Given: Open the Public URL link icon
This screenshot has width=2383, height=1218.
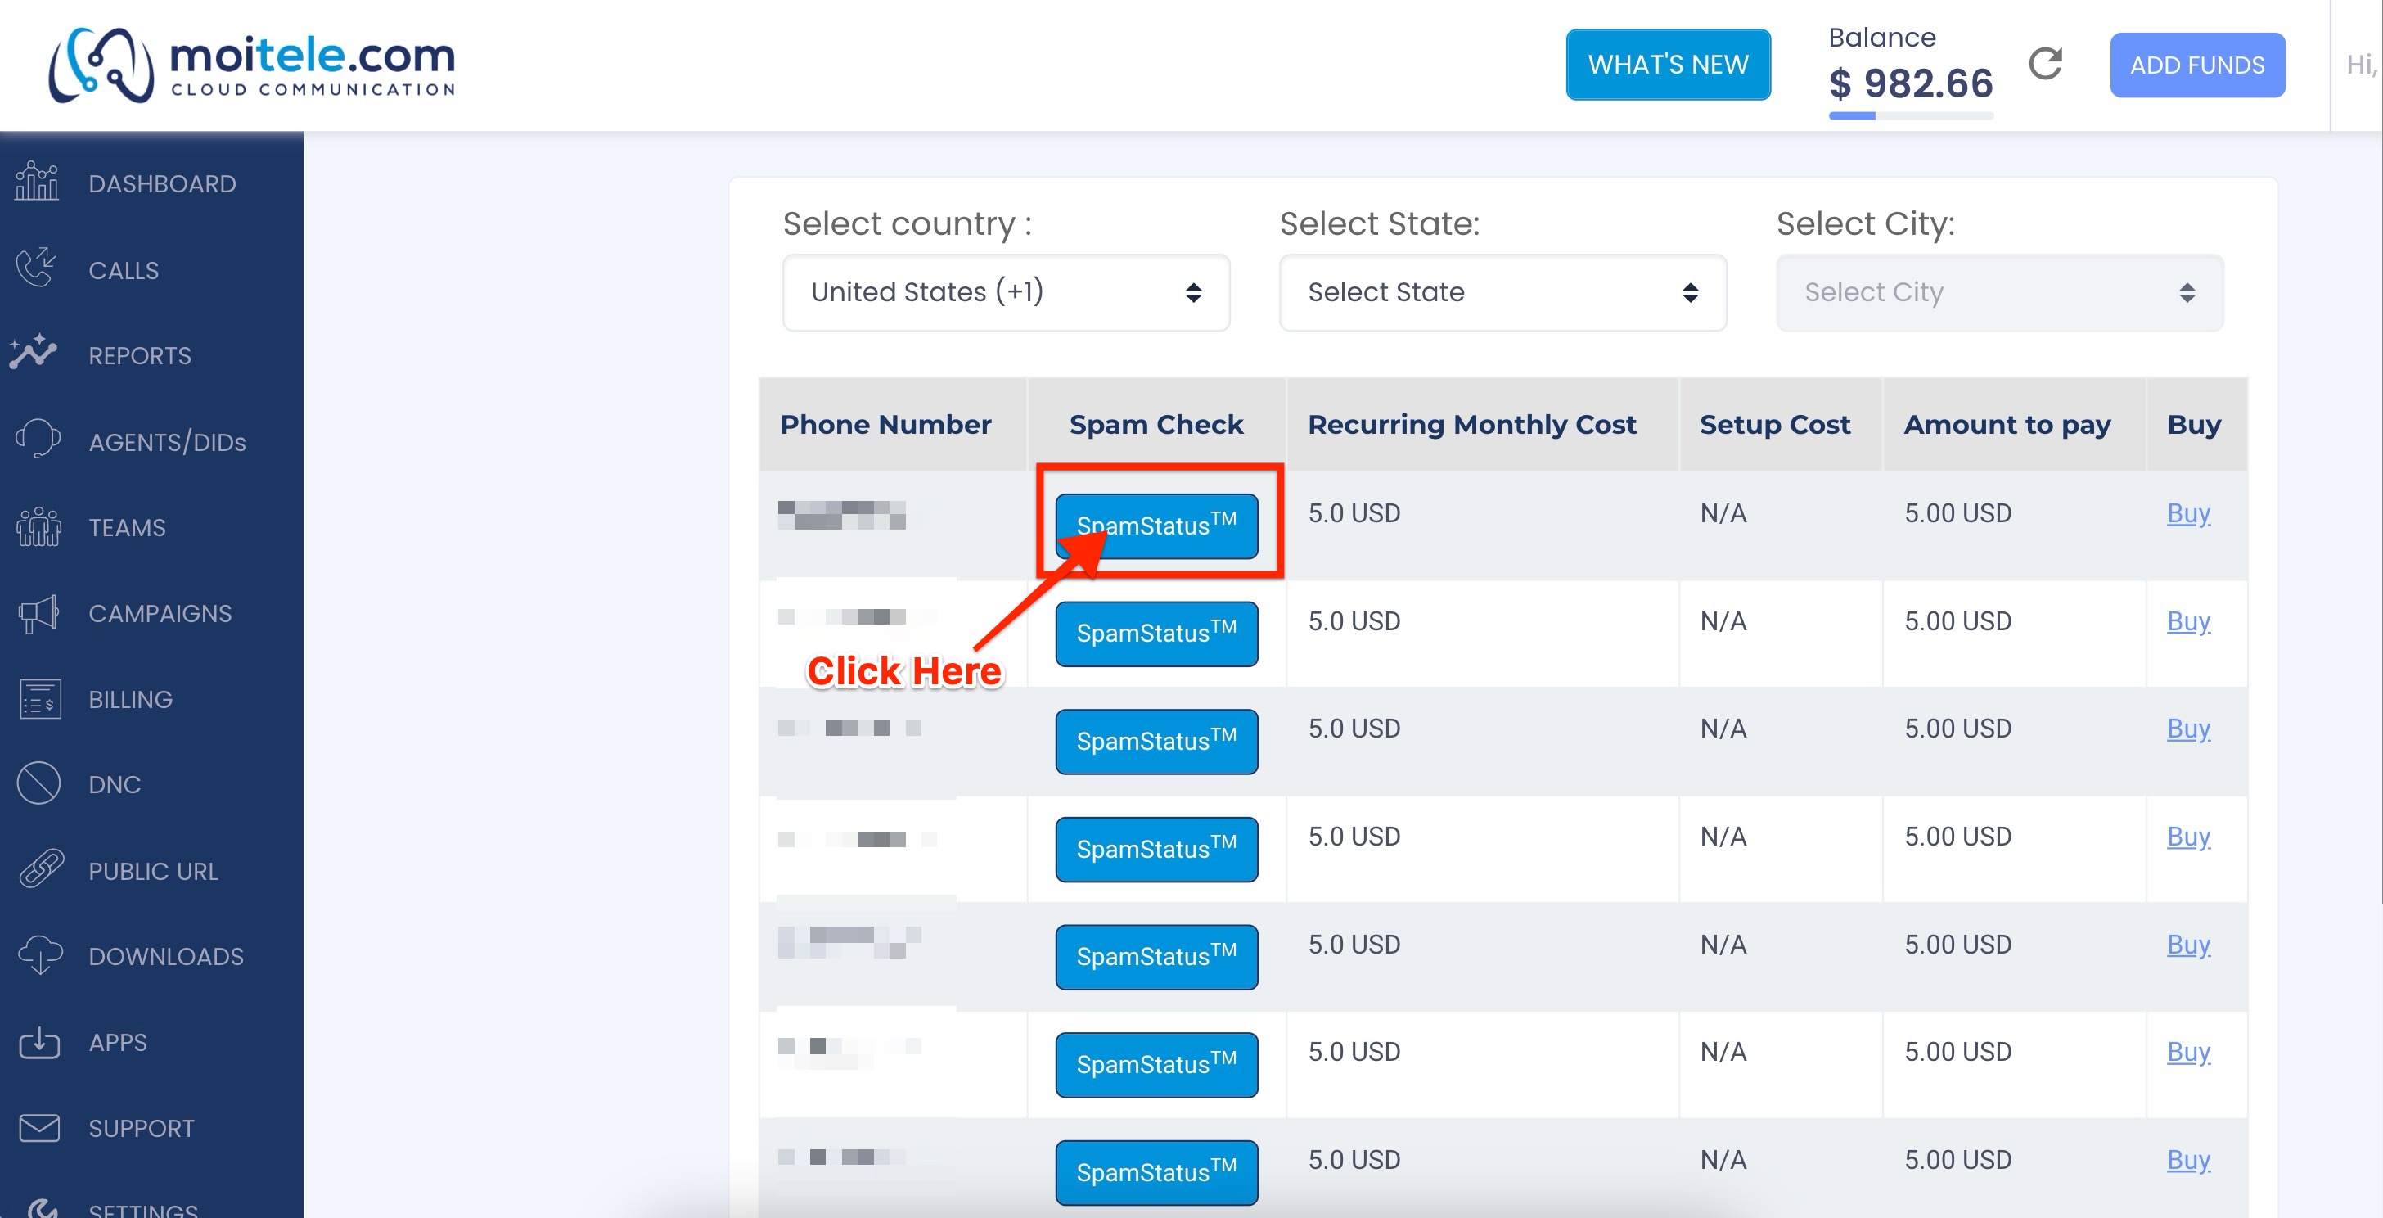Looking at the screenshot, I should 42,869.
